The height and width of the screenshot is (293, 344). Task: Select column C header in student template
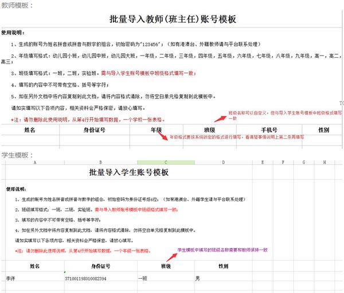coord(166,163)
